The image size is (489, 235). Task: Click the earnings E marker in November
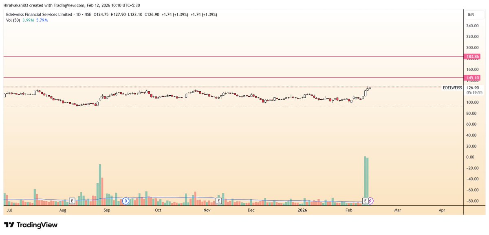pyautogui.click(x=218, y=201)
